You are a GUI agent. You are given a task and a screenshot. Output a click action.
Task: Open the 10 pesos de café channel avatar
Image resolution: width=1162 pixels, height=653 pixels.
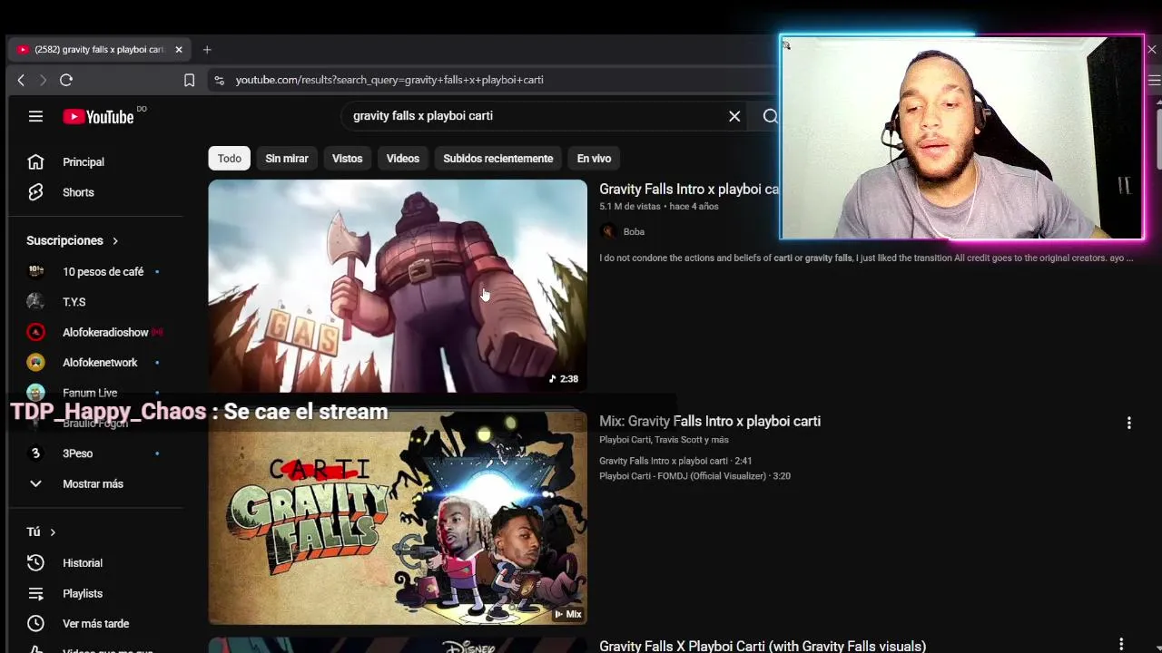(x=35, y=271)
